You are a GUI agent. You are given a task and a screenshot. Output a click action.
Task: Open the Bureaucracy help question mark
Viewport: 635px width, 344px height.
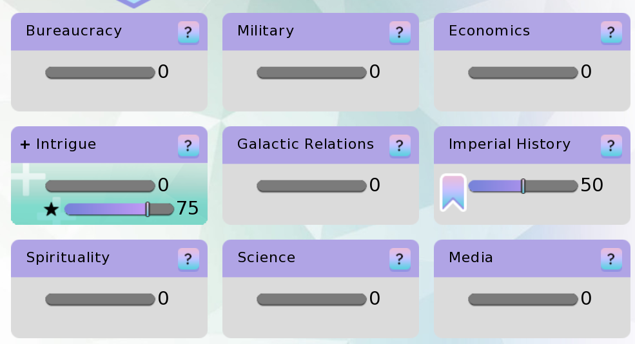coord(188,32)
